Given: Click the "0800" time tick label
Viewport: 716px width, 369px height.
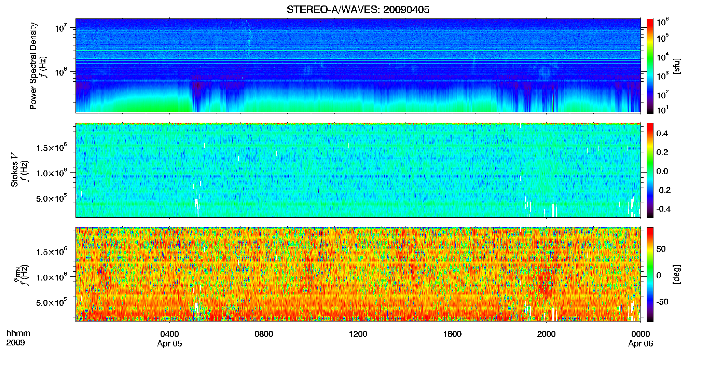Looking at the screenshot, I should tap(264, 334).
